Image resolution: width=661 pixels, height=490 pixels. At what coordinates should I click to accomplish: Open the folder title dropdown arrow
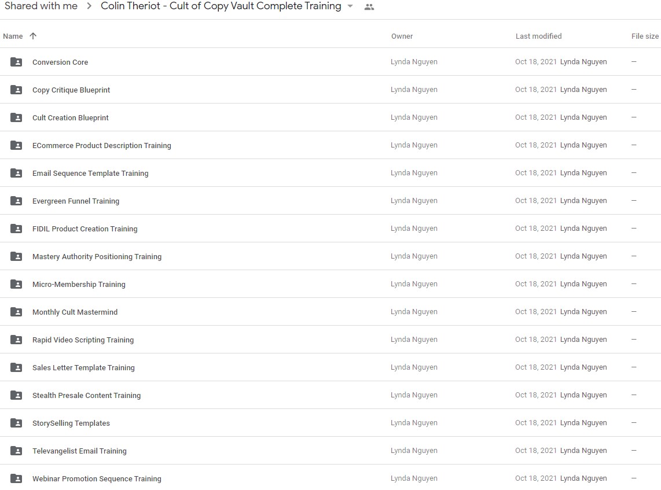click(350, 6)
